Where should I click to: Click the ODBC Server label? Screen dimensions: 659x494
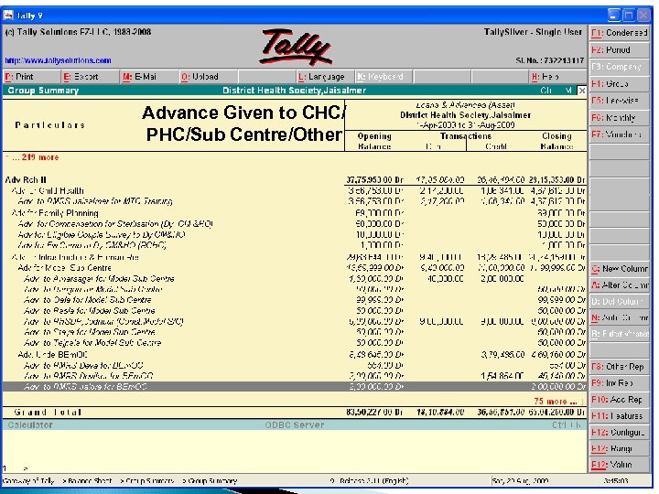294,425
